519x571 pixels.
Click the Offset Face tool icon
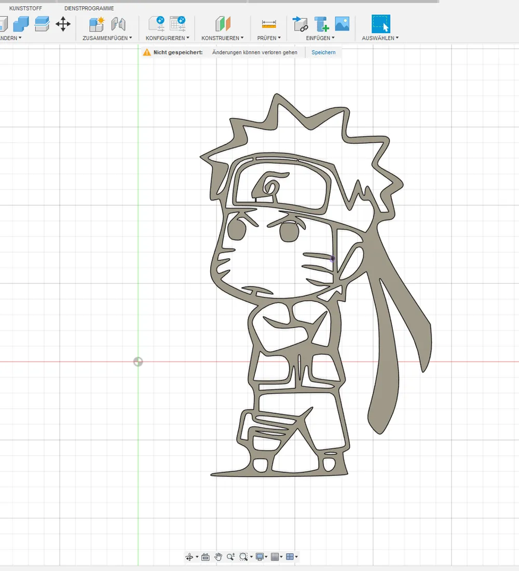pos(42,24)
